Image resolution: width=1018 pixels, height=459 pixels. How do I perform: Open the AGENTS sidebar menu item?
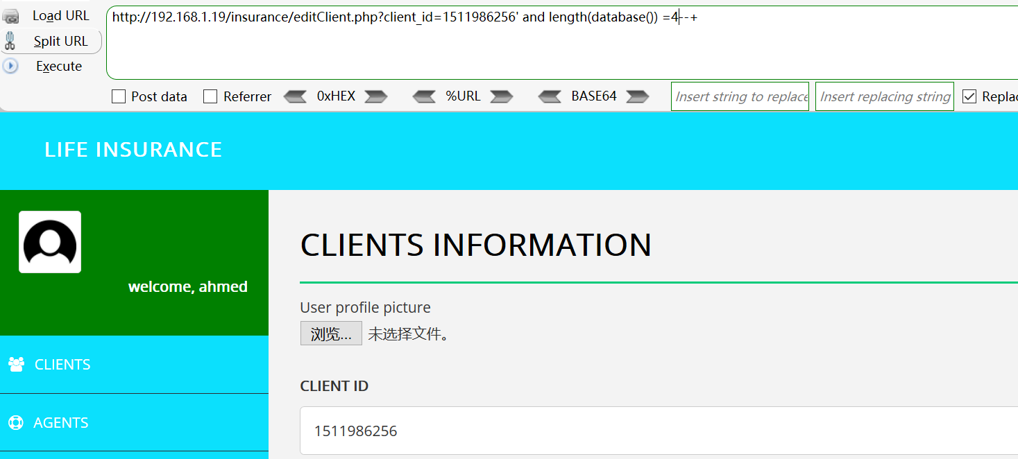point(134,422)
